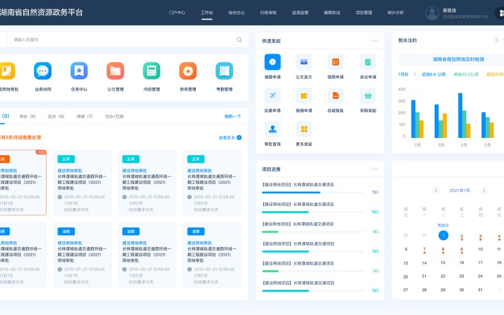
Task: Start a 出差申请 travel request
Action: click(273, 96)
